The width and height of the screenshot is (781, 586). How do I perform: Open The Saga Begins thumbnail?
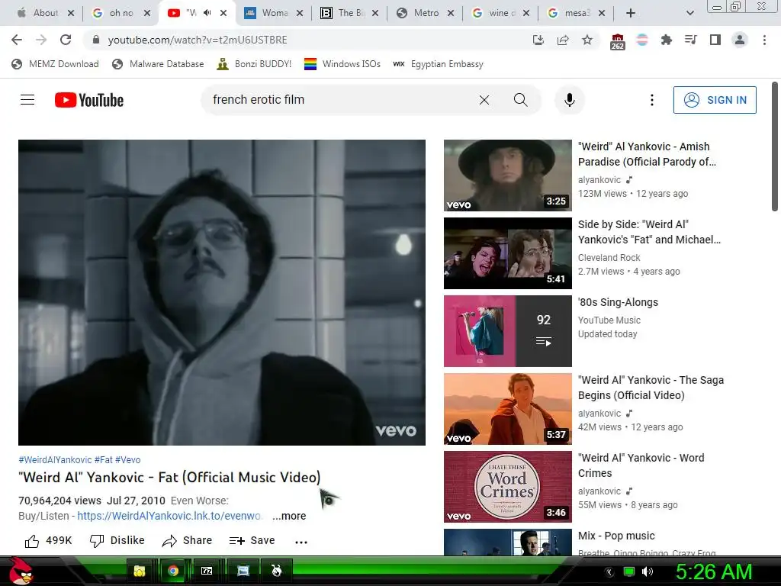pyautogui.click(x=507, y=409)
